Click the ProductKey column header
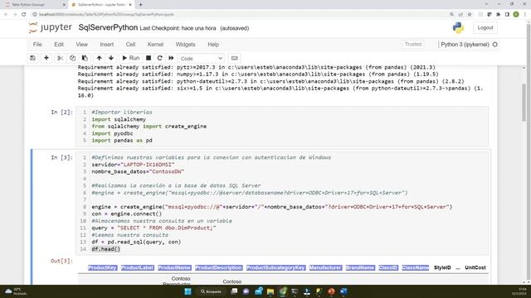 pyautogui.click(x=102, y=267)
